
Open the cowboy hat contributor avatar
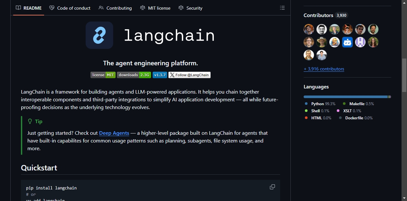[x=322, y=42]
